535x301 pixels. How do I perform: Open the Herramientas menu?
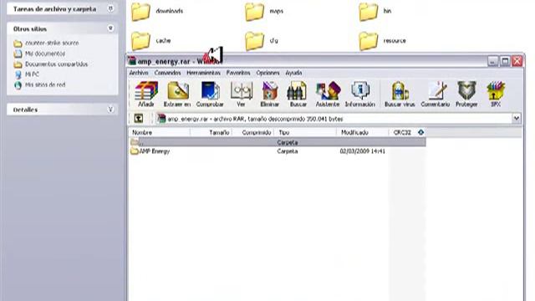pos(203,73)
